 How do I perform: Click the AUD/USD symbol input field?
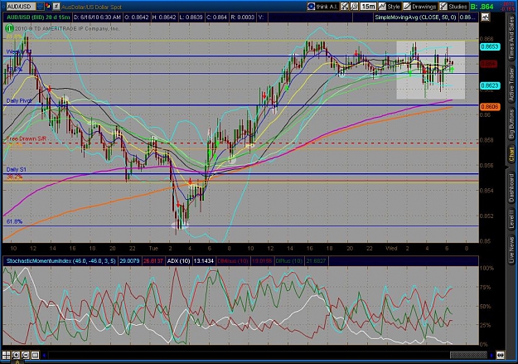[x=21, y=7]
